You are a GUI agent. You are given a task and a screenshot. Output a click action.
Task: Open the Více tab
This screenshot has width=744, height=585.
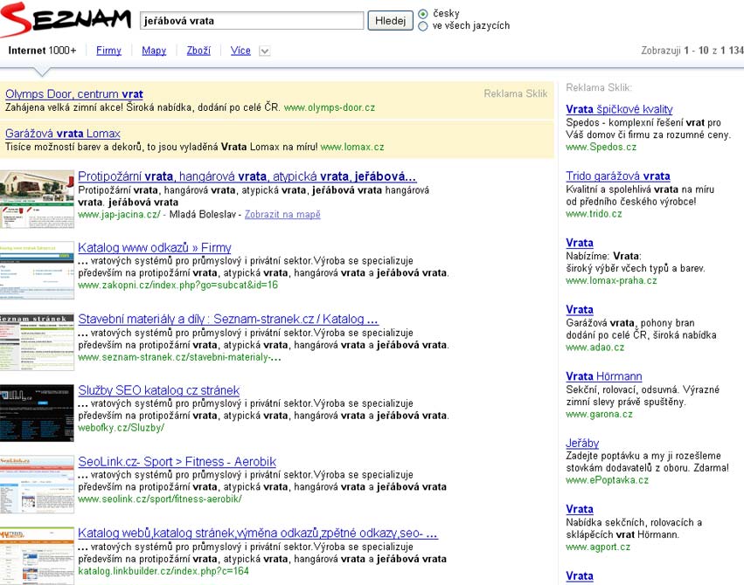(240, 51)
